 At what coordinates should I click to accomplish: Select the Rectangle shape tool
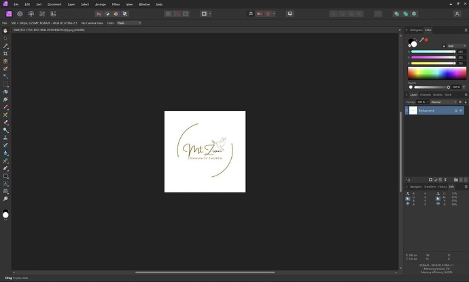(5, 176)
